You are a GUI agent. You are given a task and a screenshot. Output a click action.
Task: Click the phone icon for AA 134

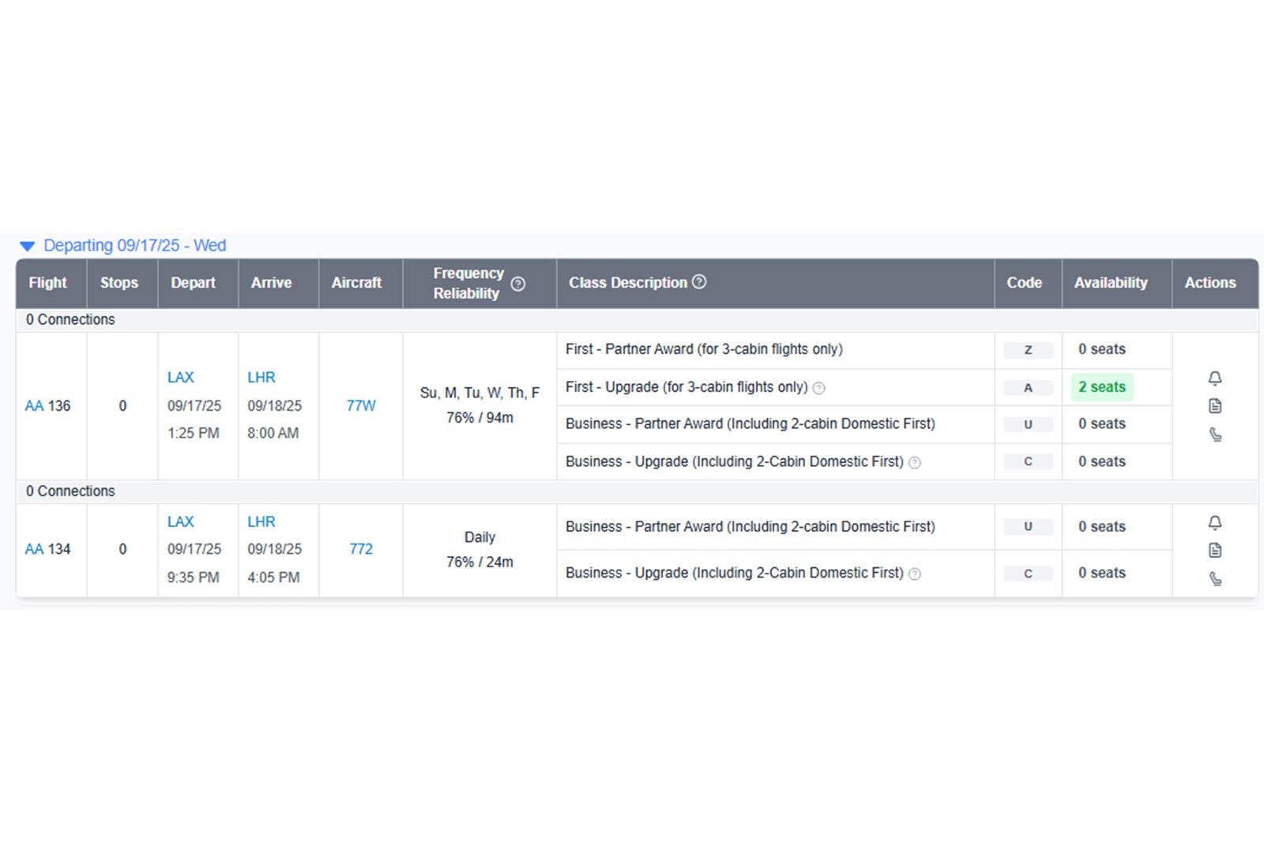1215,579
